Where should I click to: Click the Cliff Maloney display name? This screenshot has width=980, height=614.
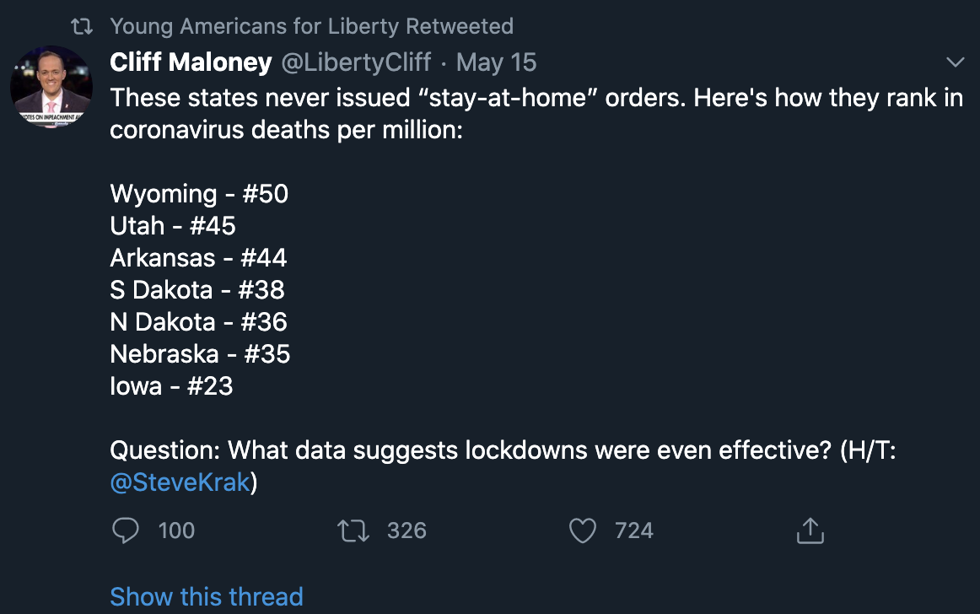(x=191, y=62)
